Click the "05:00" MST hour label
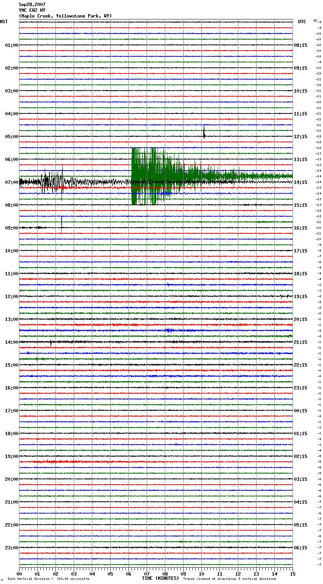This screenshot has height=584, width=323. 12,137
